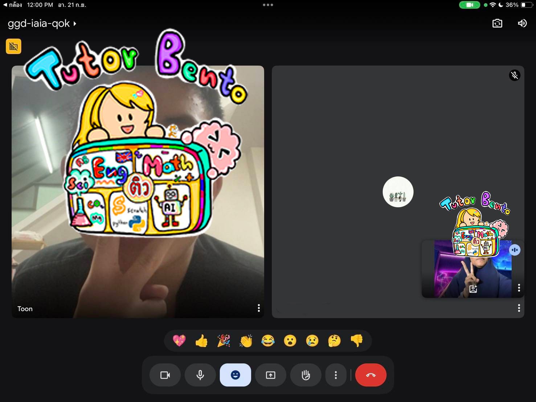The image size is (536, 402).
Task: Tap the speaker audio output icon
Action: (522, 24)
